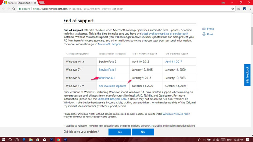This screenshot has width=253, height=142.
Task: Click the People tray icon
Action: tap(199, 139)
